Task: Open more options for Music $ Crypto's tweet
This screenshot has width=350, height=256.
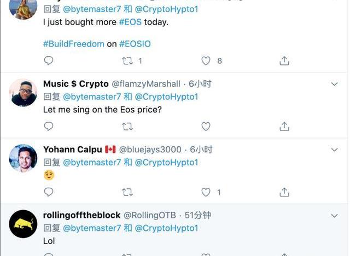Action: pyautogui.click(x=335, y=84)
